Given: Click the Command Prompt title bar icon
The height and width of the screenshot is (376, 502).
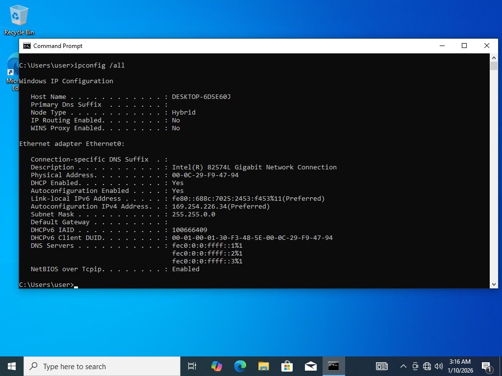Looking at the screenshot, I should (26, 46).
